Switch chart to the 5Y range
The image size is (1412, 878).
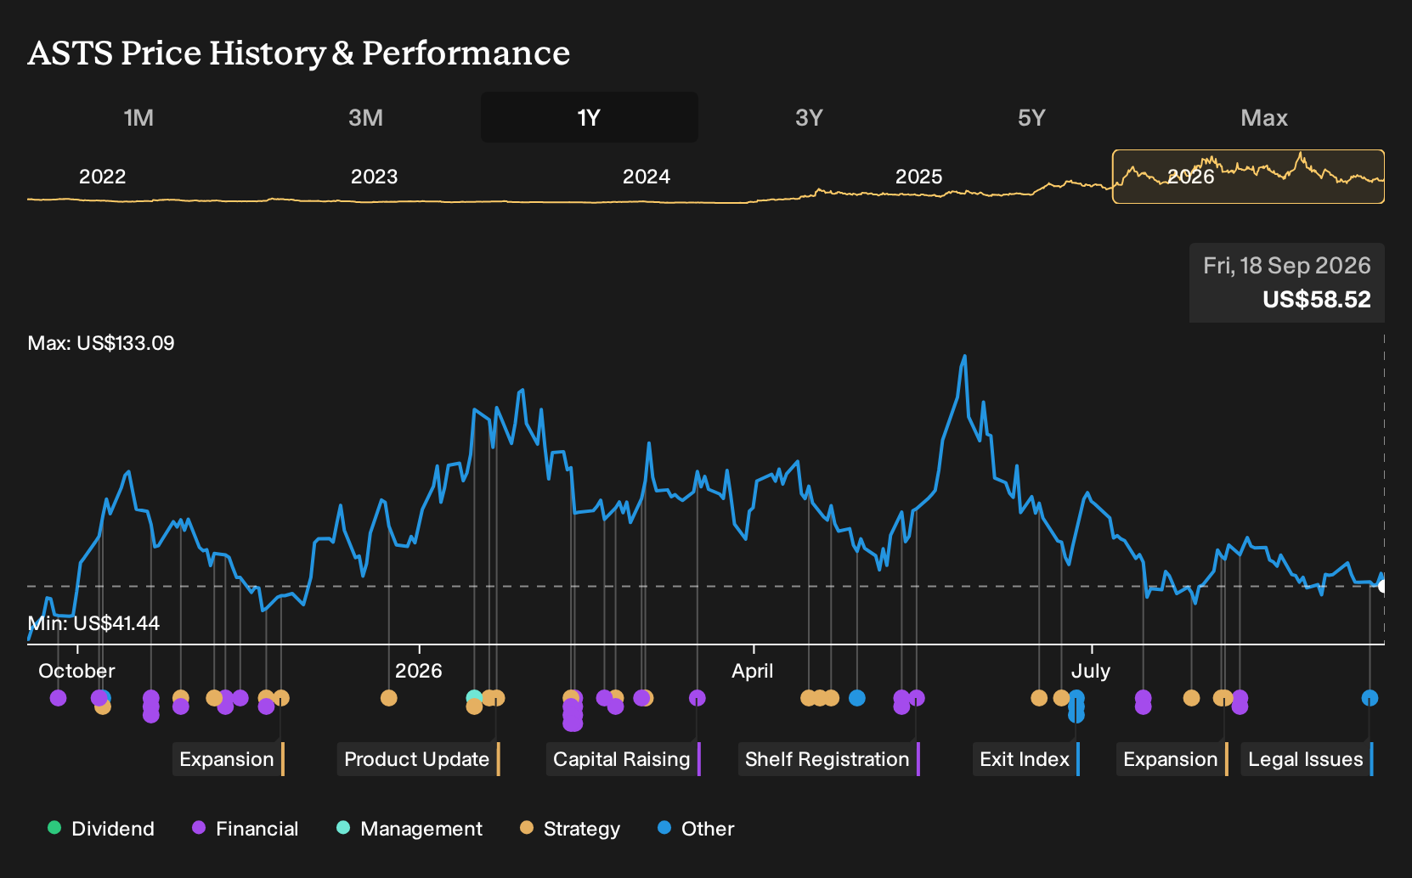tap(1031, 117)
